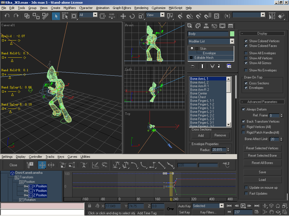
Task: Open the Motion command panel tab
Action: coord(214,26)
